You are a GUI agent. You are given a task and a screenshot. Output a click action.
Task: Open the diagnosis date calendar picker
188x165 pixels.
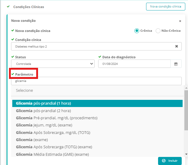point(176,64)
